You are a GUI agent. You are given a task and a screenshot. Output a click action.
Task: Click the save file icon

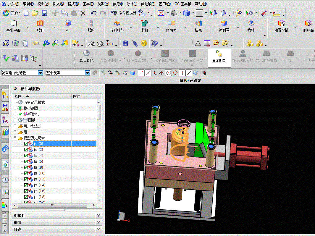click(x=44, y=13)
